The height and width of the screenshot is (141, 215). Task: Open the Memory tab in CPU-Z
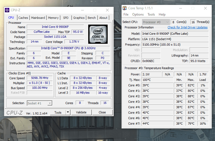[x=53, y=18]
